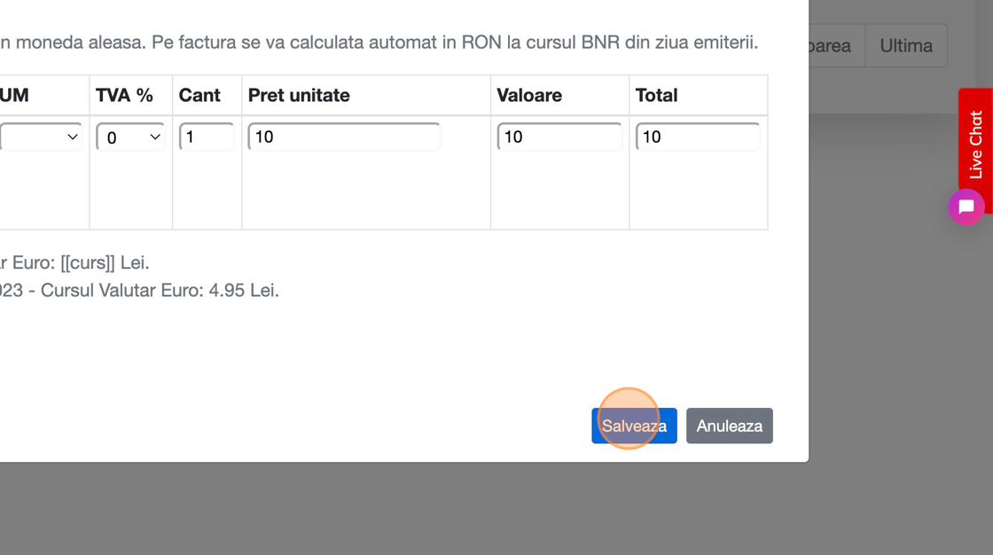Click the Cant quantity input field
993x555 pixels.
[207, 137]
